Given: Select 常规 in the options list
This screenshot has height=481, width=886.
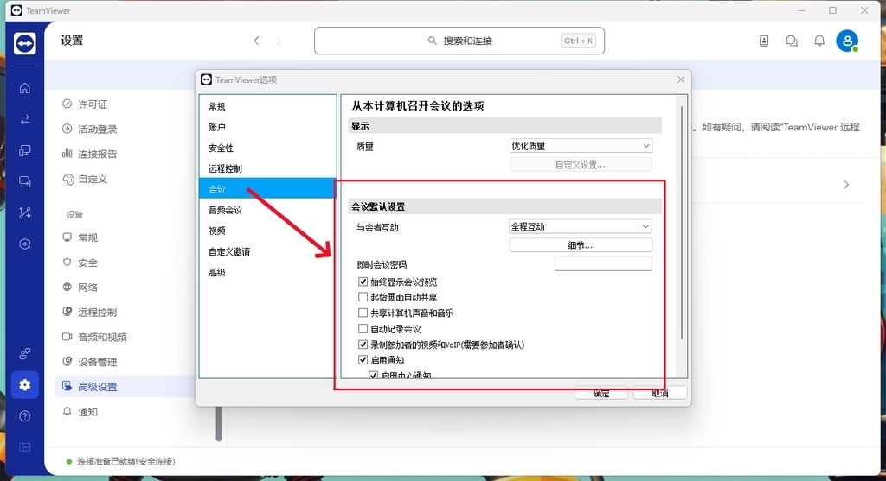Looking at the screenshot, I should click(267, 106).
